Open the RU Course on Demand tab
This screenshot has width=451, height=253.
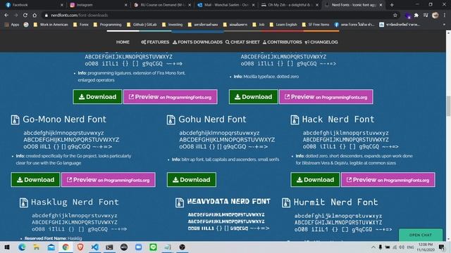pos(162,5)
